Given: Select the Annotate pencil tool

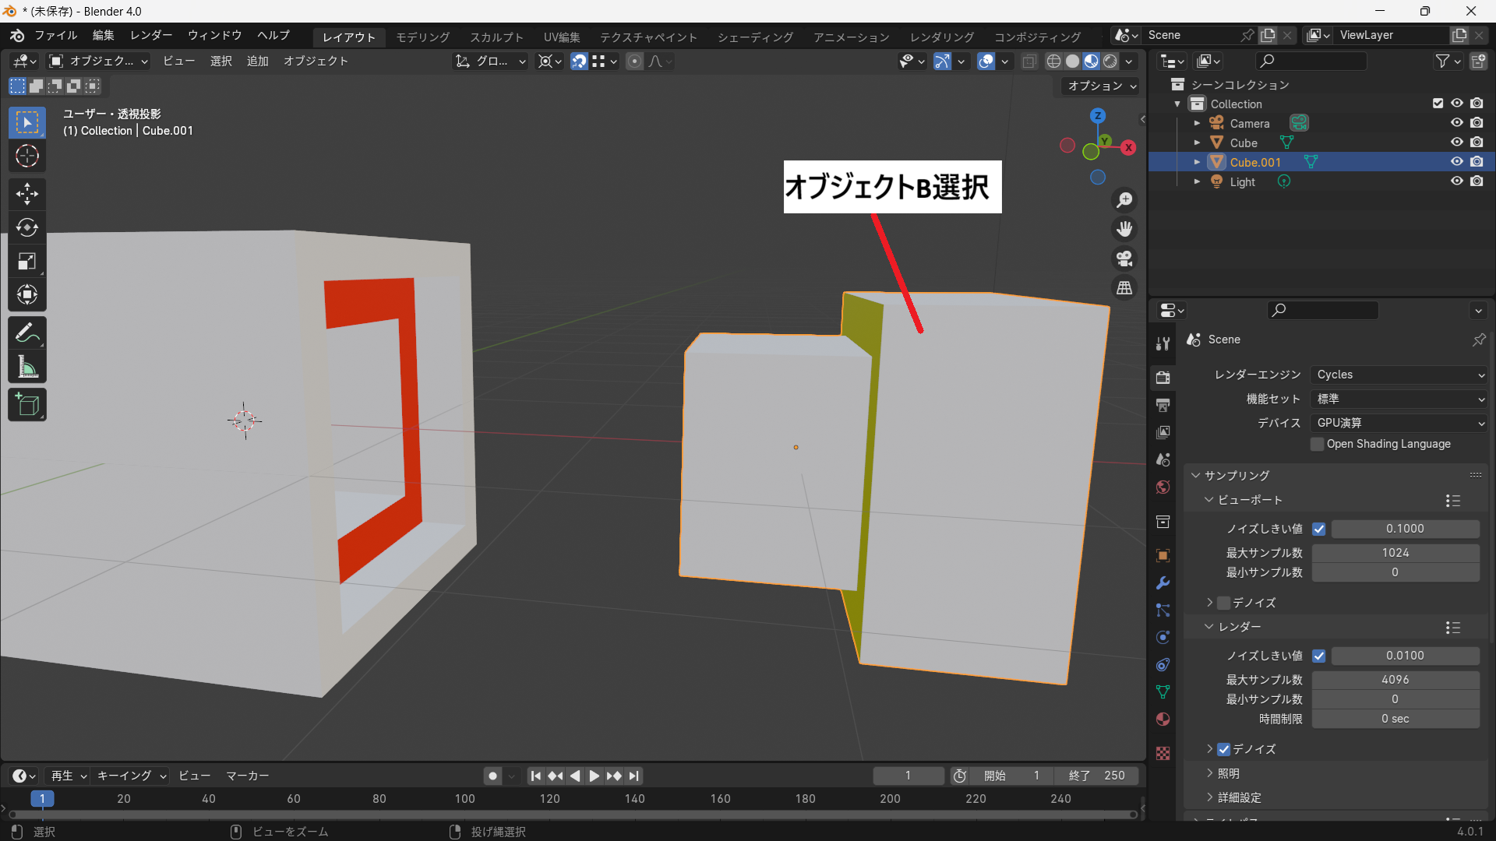Looking at the screenshot, I should 27,333.
